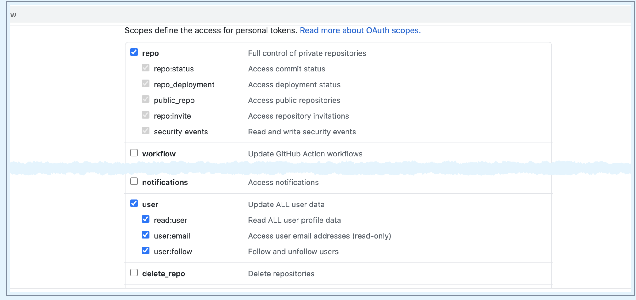Click the 'user' scope label
The width and height of the screenshot is (636, 300).
pyautogui.click(x=150, y=205)
